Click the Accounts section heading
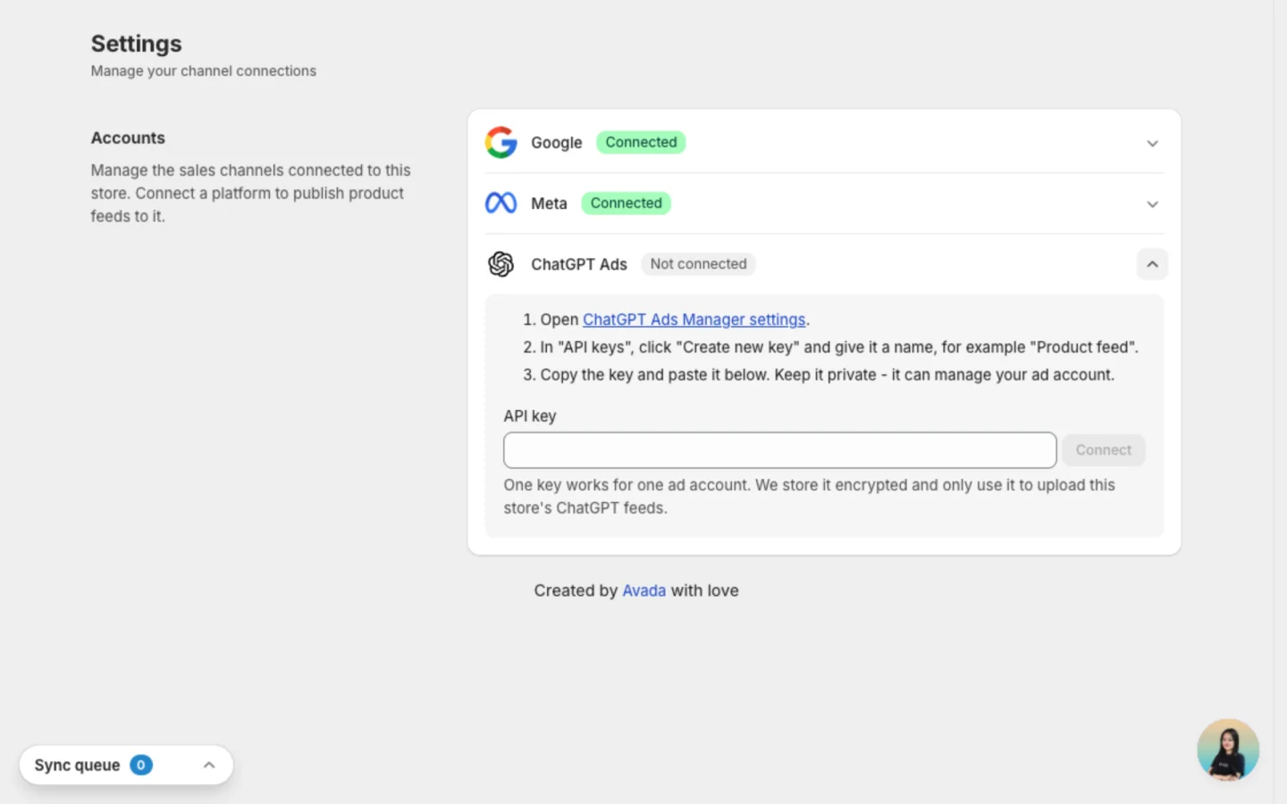Viewport: 1287px width, 804px height. click(x=128, y=138)
